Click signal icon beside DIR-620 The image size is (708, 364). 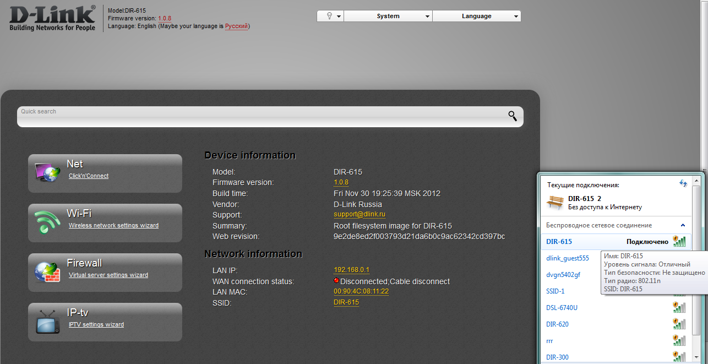(x=679, y=324)
